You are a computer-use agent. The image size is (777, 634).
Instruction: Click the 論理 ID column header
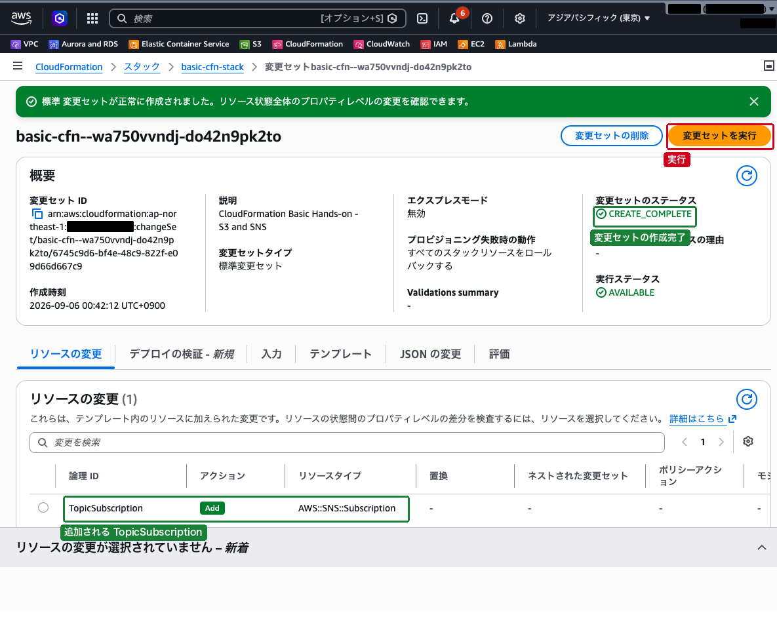point(84,476)
